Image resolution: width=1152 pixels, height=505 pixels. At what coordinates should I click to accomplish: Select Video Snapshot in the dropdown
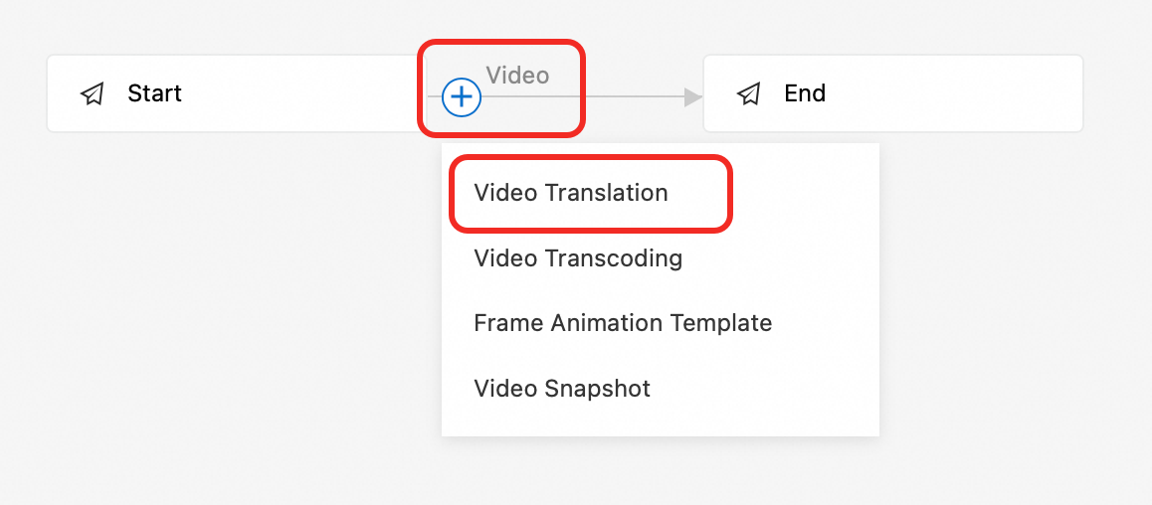point(562,388)
